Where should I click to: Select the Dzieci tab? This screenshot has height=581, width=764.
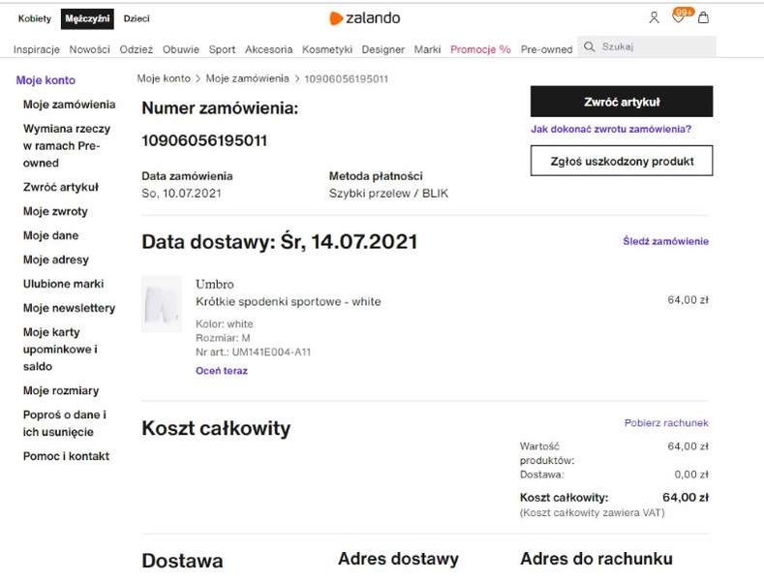point(137,18)
